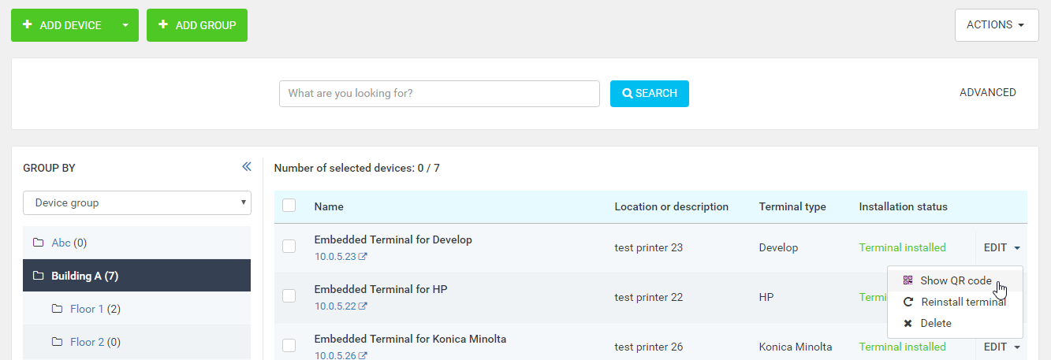Collapse the Group By sidebar panel
Screen dimensions: 1051x360
pos(246,167)
